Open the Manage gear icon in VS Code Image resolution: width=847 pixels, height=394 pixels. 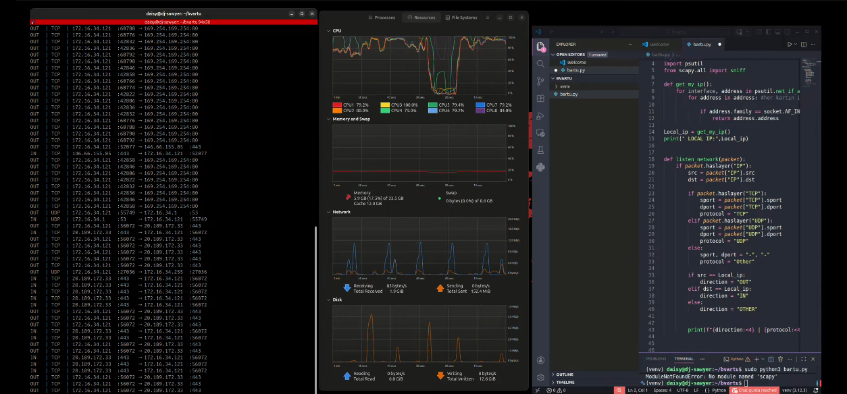point(540,378)
